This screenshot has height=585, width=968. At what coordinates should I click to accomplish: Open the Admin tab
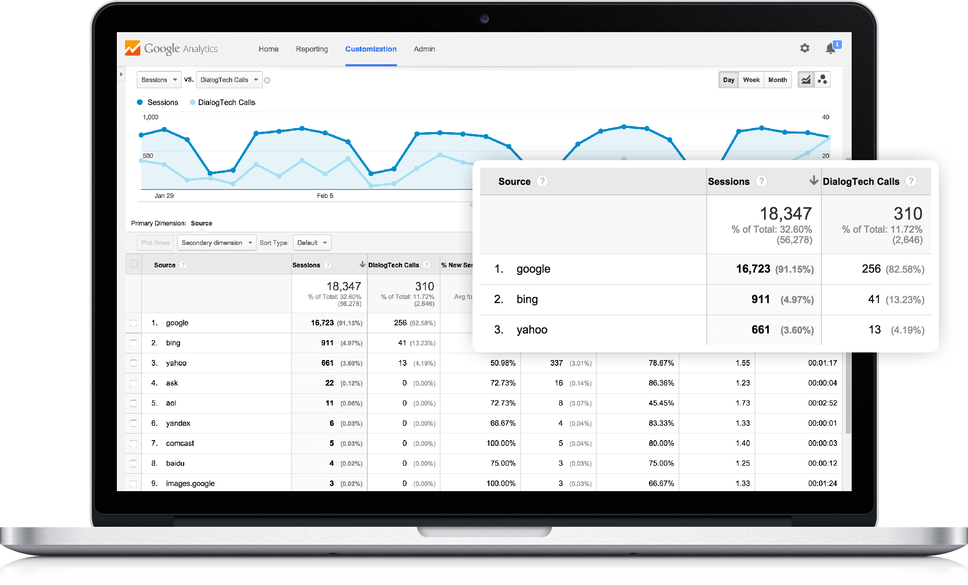click(x=425, y=49)
